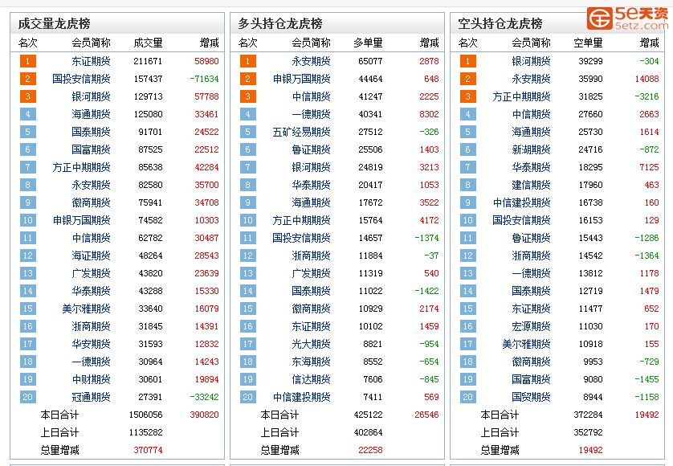Click the 成交量 column header

148,43
